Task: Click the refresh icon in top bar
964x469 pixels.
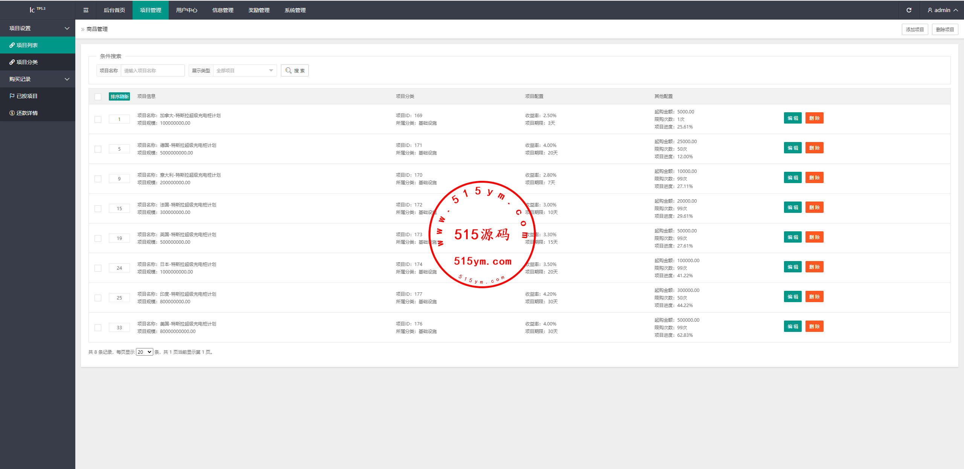Action: [909, 10]
